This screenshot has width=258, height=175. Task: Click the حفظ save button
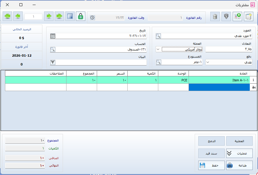pos(211,165)
